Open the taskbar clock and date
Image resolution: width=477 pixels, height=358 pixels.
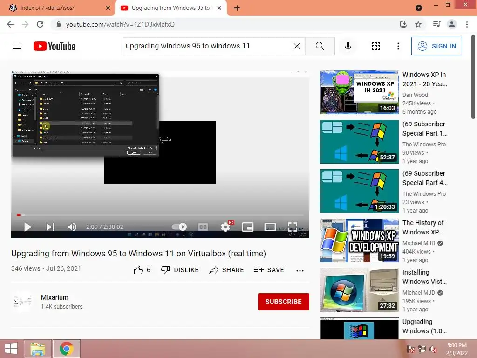pos(457,349)
